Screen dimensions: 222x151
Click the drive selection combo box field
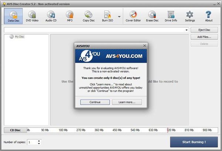click(x=96, y=30)
